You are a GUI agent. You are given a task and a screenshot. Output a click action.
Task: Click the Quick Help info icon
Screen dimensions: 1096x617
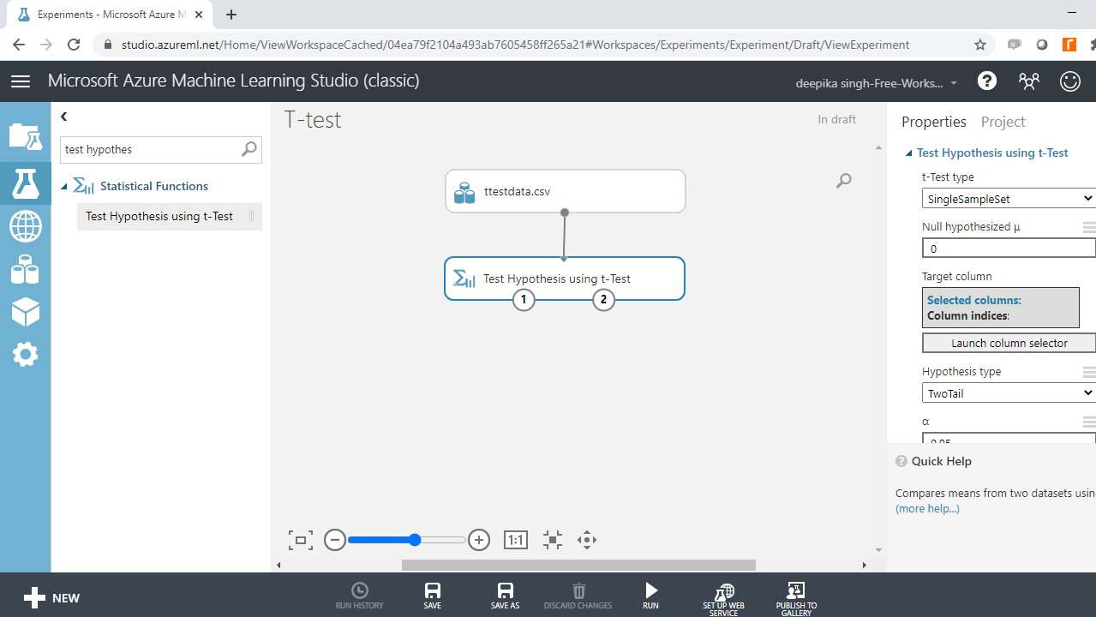click(x=901, y=461)
